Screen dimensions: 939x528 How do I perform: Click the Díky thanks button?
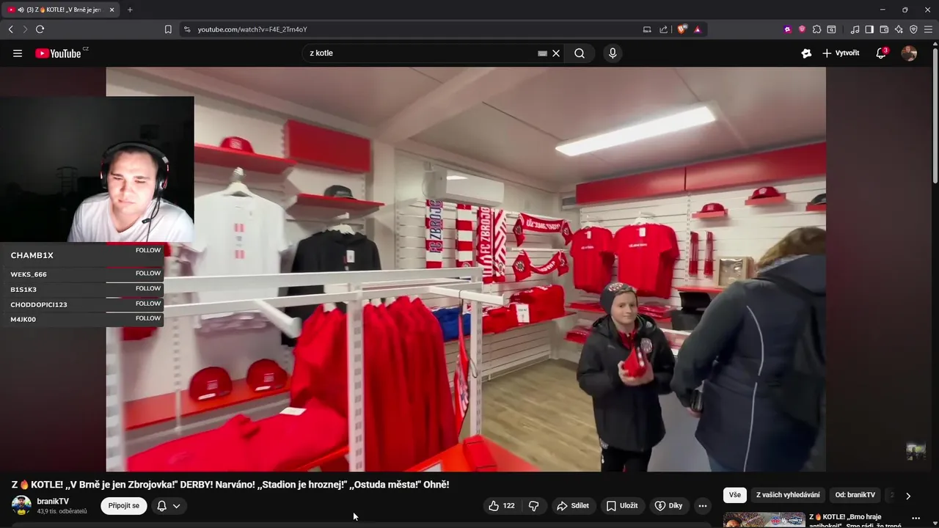668,505
